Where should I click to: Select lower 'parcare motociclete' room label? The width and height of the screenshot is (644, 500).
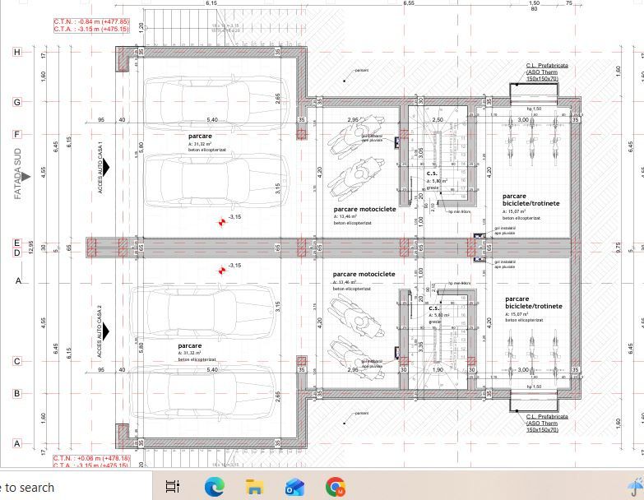pos(364,274)
